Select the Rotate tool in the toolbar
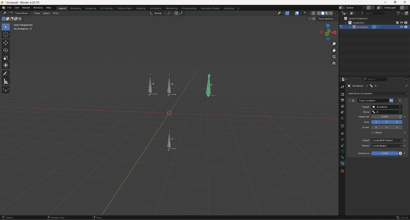Image resolution: width=410 pixels, height=220 pixels. [6, 50]
